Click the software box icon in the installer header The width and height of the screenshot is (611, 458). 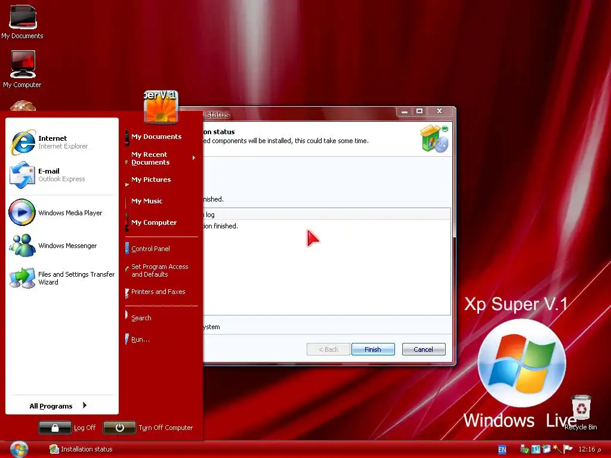pyautogui.click(x=434, y=138)
